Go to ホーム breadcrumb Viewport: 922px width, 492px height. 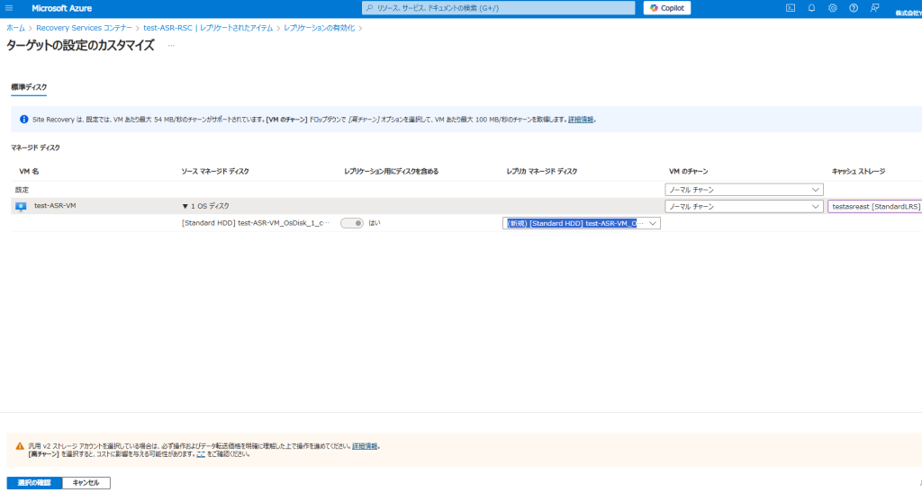15,29
